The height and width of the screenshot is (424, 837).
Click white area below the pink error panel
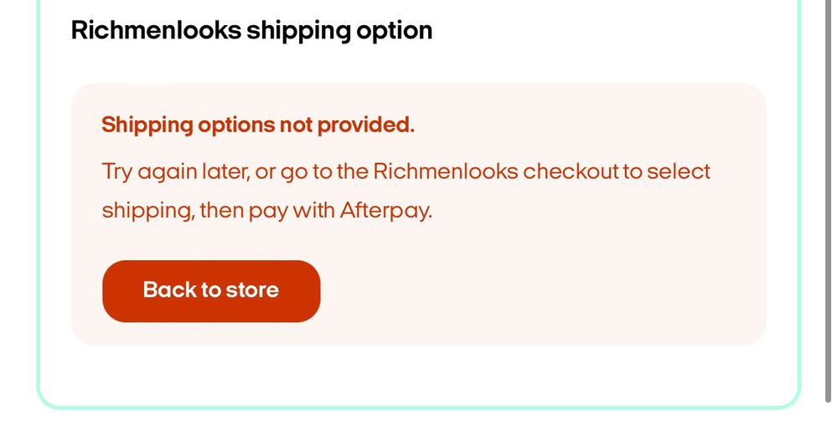pyautogui.click(x=419, y=375)
